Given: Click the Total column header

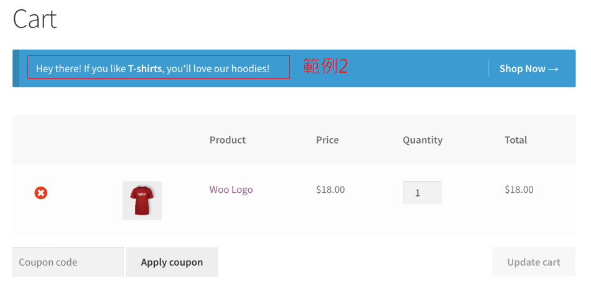Looking at the screenshot, I should [516, 140].
